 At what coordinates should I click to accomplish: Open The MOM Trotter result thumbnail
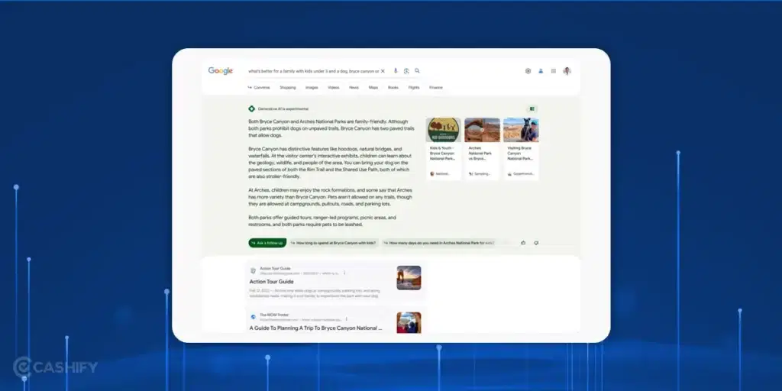point(409,323)
